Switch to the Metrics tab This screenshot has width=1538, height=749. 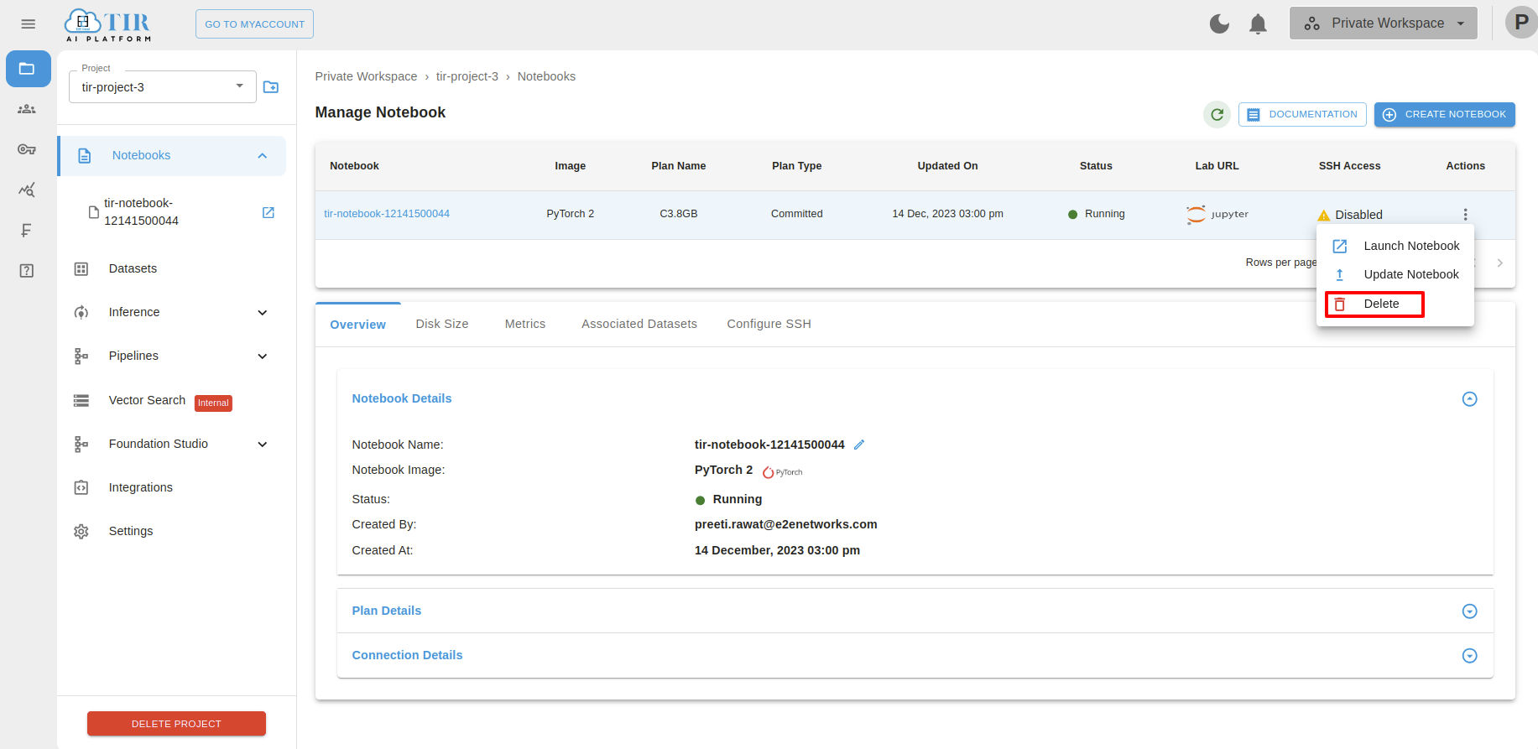pyautogui.click(x=525, y=324)
